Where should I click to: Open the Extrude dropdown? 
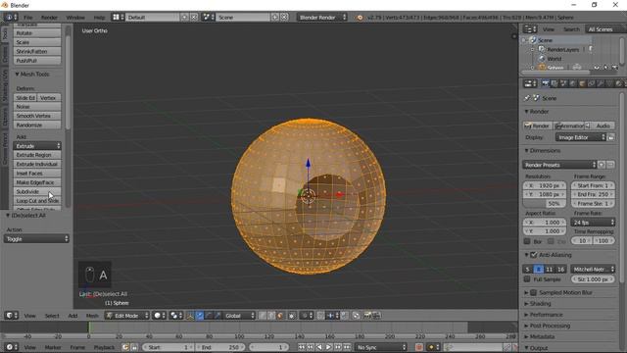pyautogui.click(x=37, y=146)
